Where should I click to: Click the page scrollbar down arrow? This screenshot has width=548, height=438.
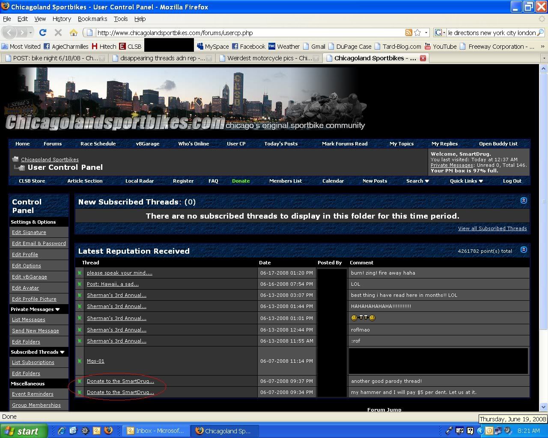544,407
